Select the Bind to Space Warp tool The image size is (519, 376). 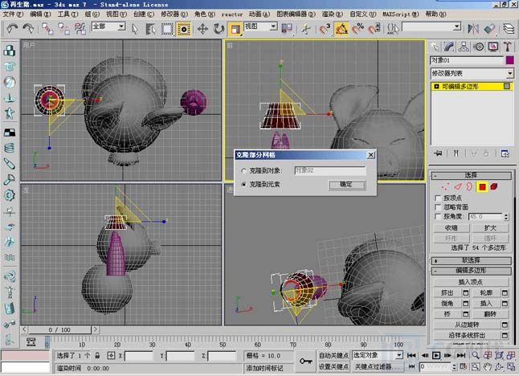[x=80, y=29]
